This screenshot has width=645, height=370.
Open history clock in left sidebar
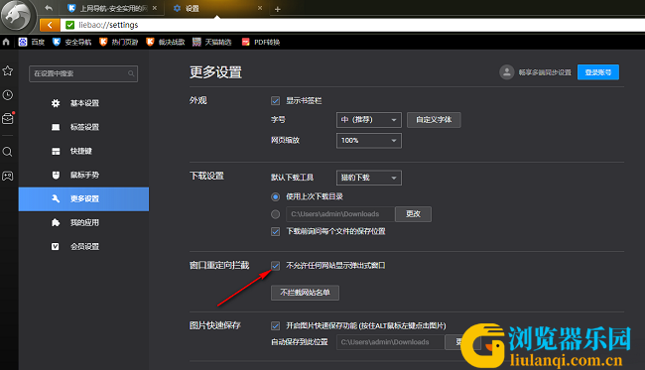pyautogui.click(x=8, y=95)
